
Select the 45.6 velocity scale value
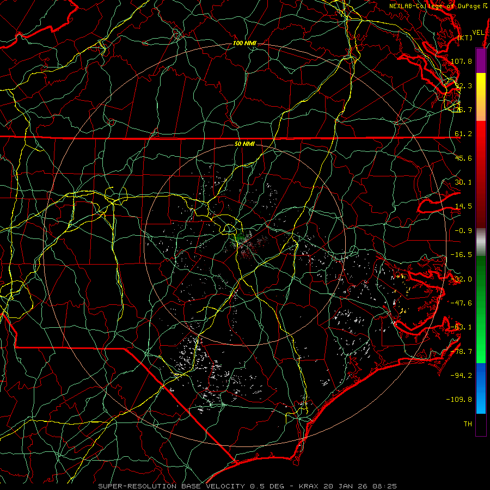463,158
